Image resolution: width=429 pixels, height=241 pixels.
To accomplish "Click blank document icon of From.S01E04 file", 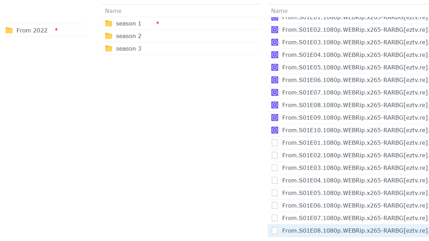I will (275, 180).
